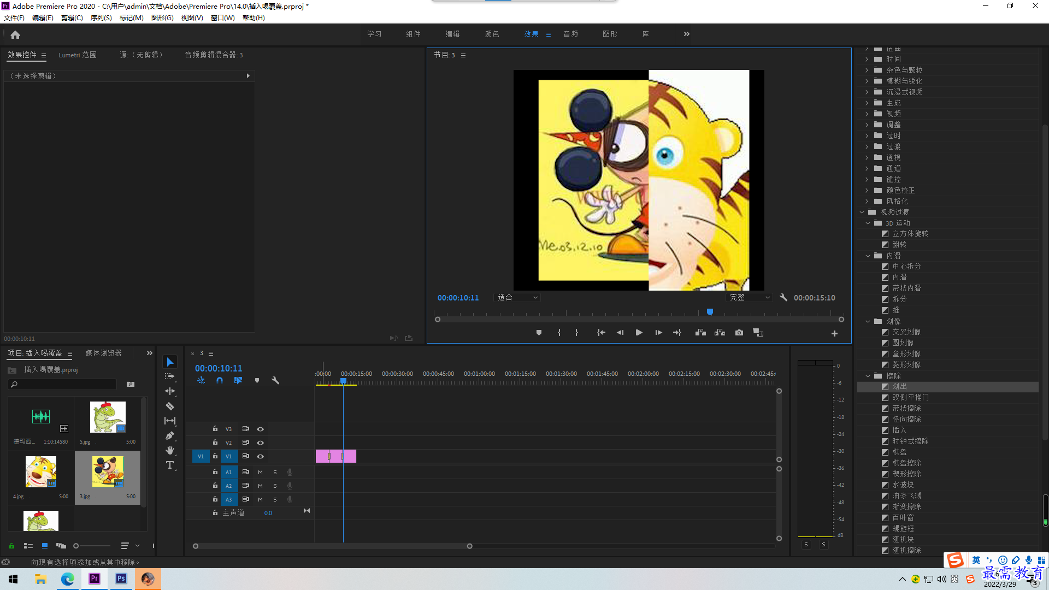Click the Home icon
1049x590 pixels.
15,34
